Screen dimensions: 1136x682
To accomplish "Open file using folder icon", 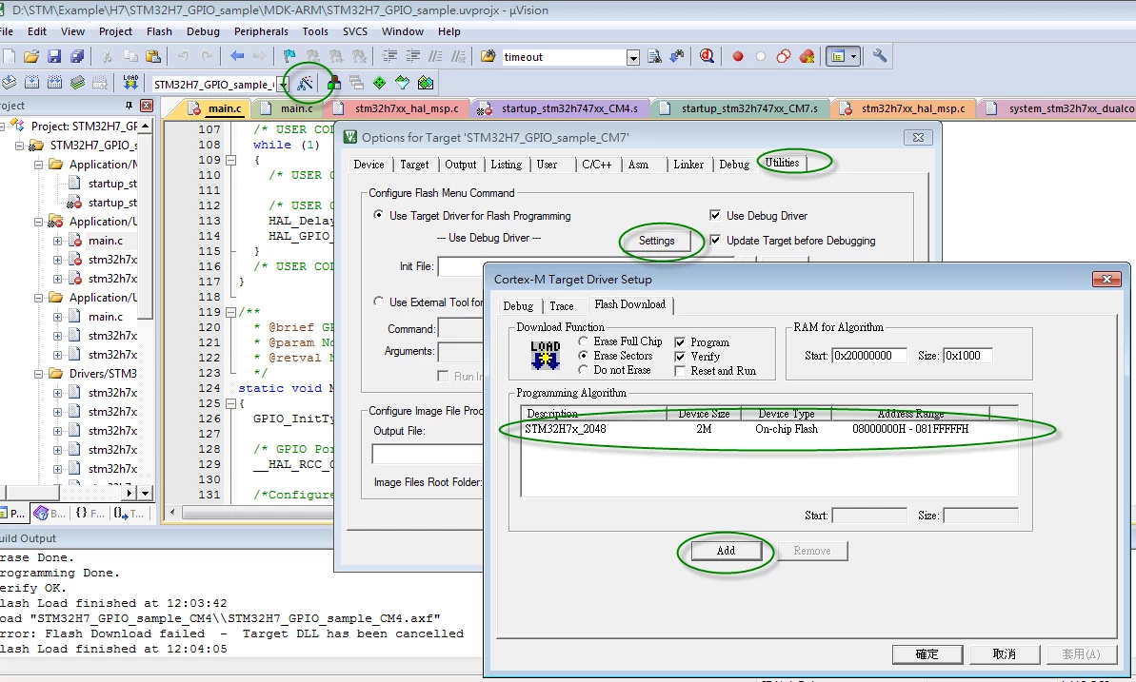I will click(31, 56).
